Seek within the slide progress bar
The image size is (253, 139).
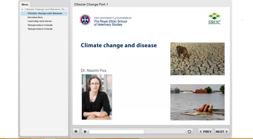(137, 132)
